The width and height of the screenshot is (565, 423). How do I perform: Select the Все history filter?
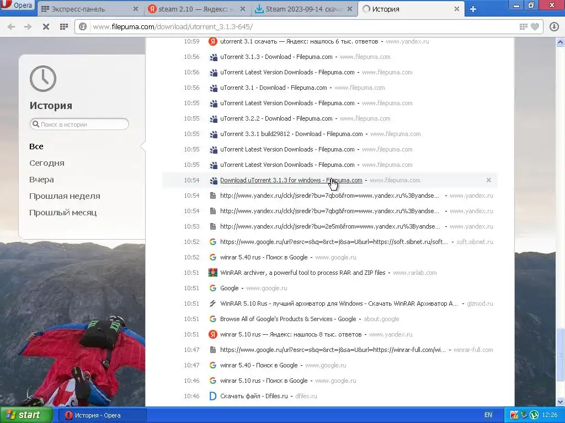[x=36, y=147]
